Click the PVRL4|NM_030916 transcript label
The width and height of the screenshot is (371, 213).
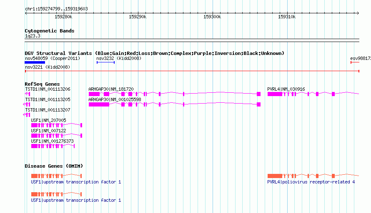tap(286, 89)
